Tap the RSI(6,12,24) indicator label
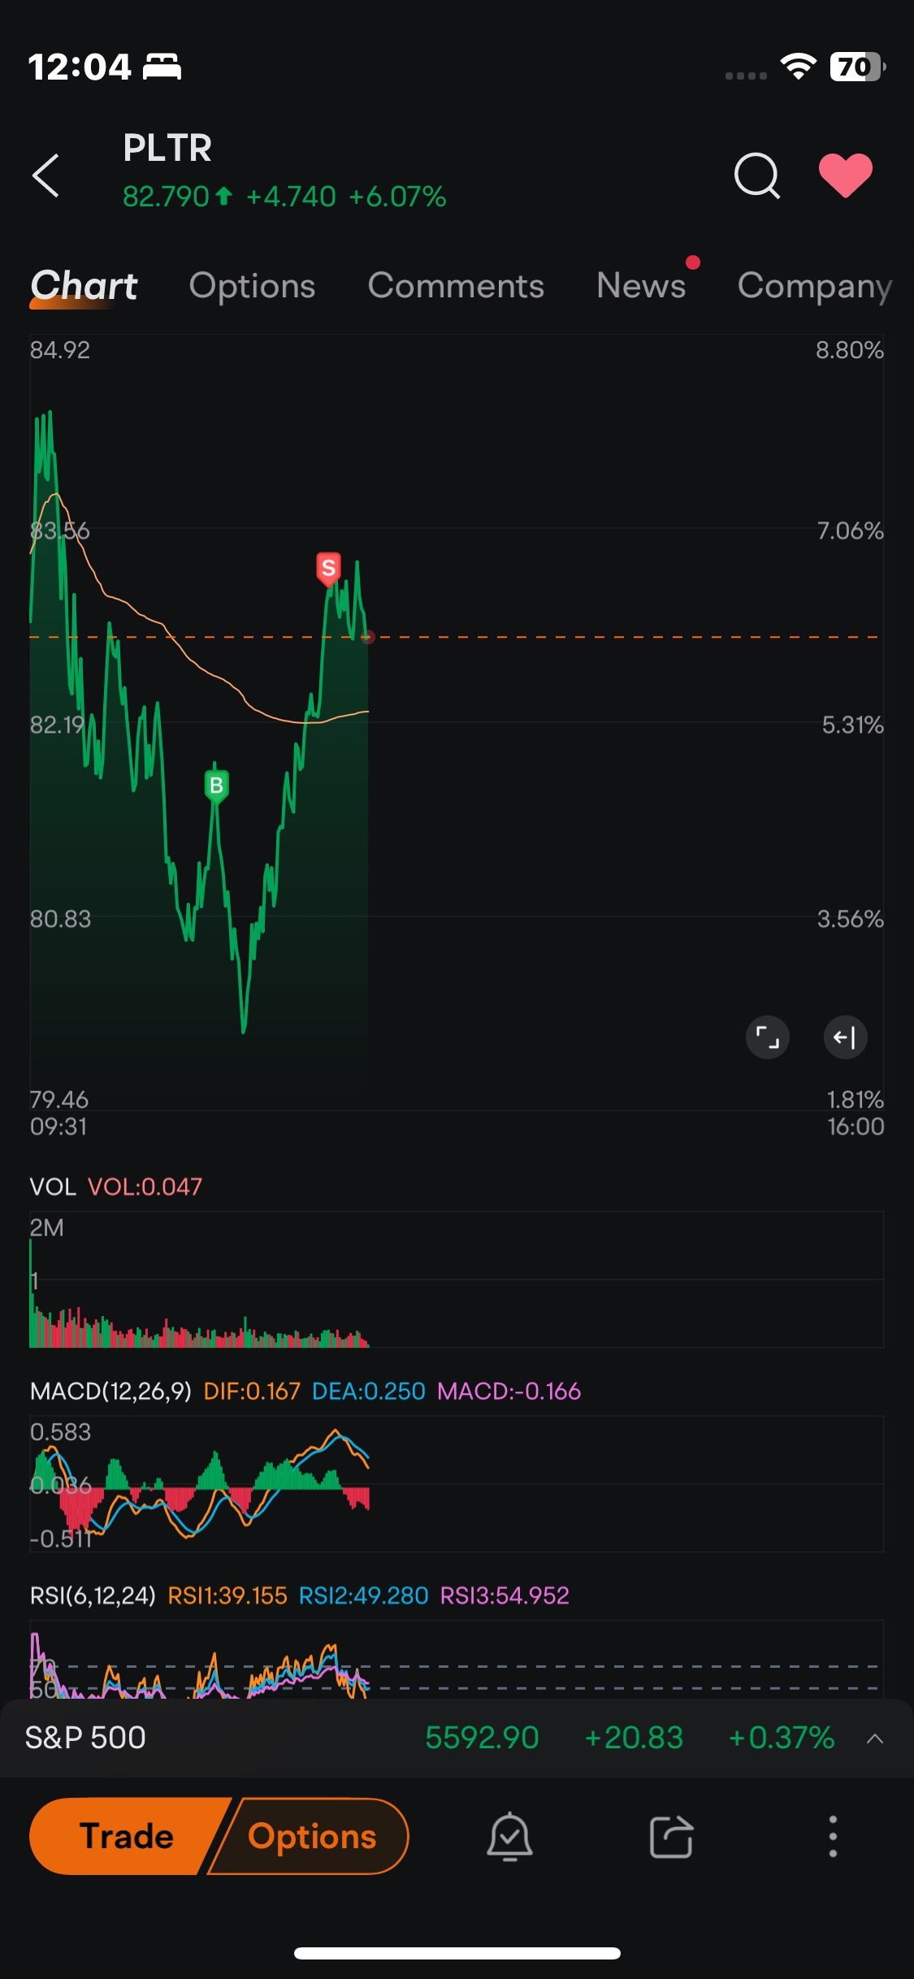Image resolution: width=914 pixels, height=1979 pixels. pyautogui.click(x=93, y=1596)
